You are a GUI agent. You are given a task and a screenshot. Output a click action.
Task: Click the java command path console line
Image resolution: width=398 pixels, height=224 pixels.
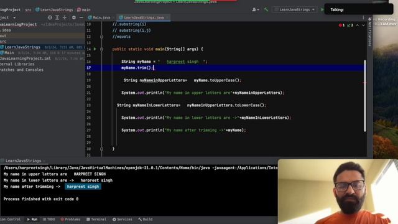click(141, 167)
